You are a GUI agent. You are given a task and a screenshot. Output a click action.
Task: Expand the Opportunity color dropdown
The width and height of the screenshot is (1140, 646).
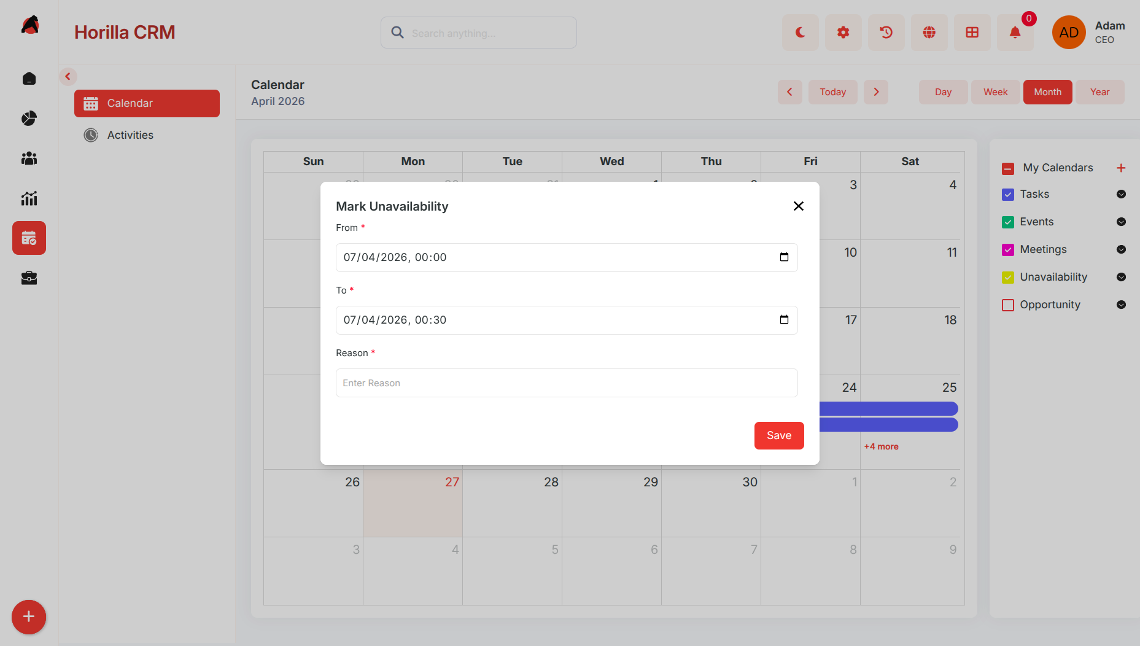[1121, 305]
